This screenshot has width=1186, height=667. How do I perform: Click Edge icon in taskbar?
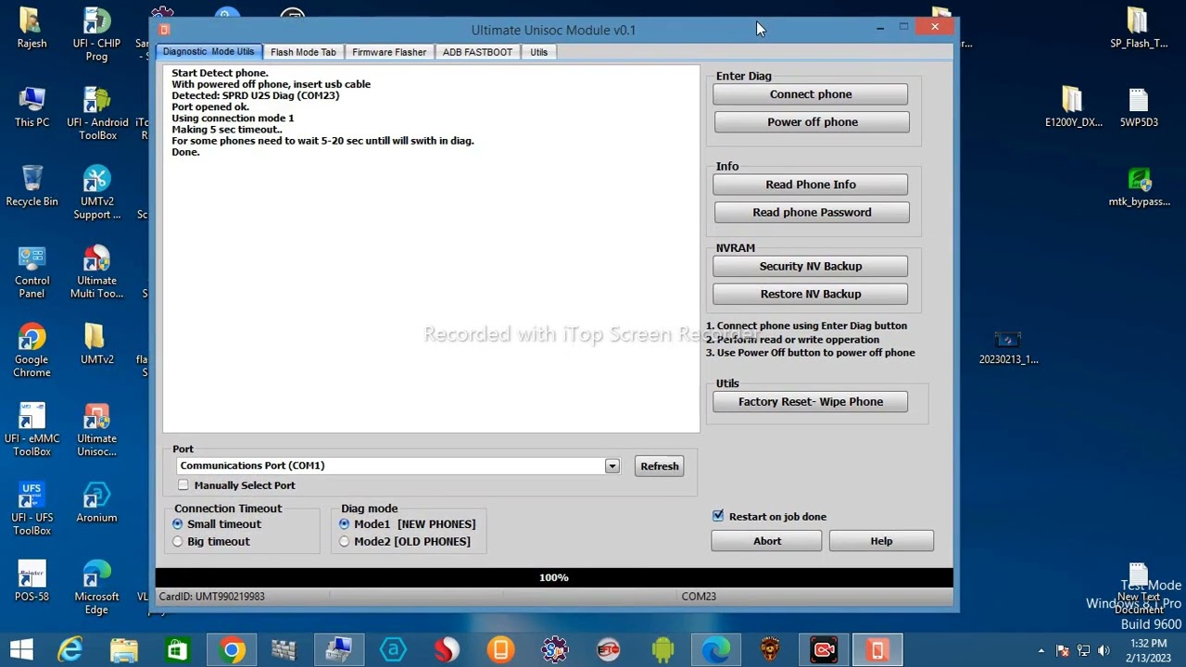pos(716,649)
